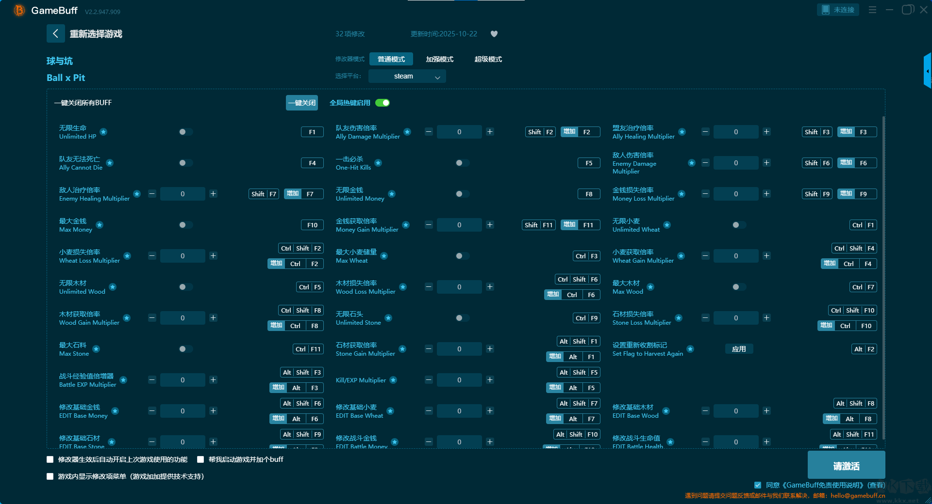932x504 pixels.
Task: Switch on Unlimited Money
Action: coord(462,194)
